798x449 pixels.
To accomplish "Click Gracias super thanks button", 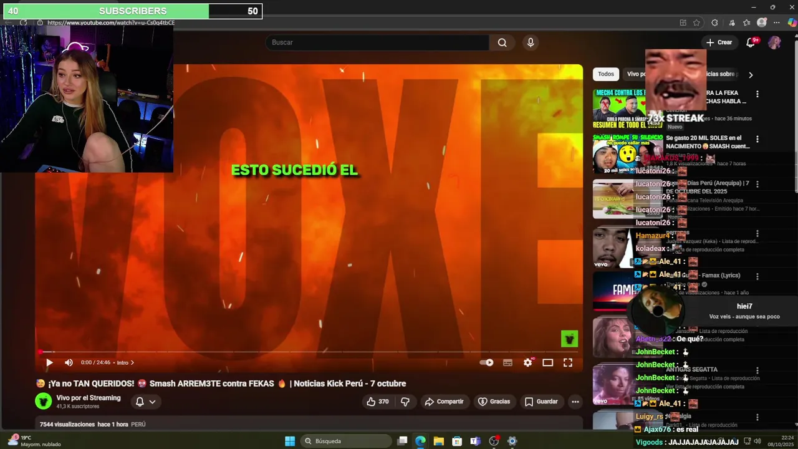I will click(494, 402).
